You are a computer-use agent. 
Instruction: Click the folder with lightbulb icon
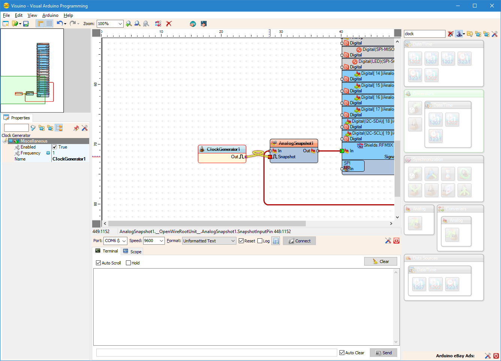pos(470,34)
